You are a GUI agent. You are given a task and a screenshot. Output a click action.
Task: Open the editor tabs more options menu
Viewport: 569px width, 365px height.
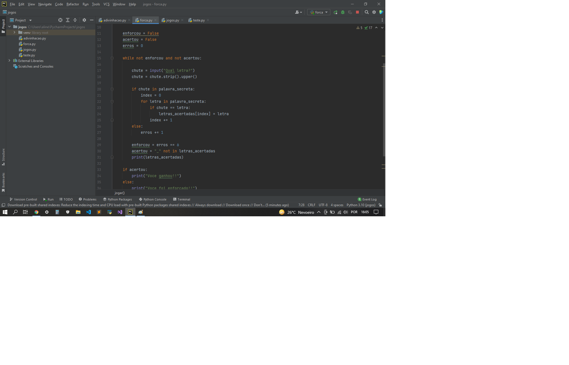point(382,20)
